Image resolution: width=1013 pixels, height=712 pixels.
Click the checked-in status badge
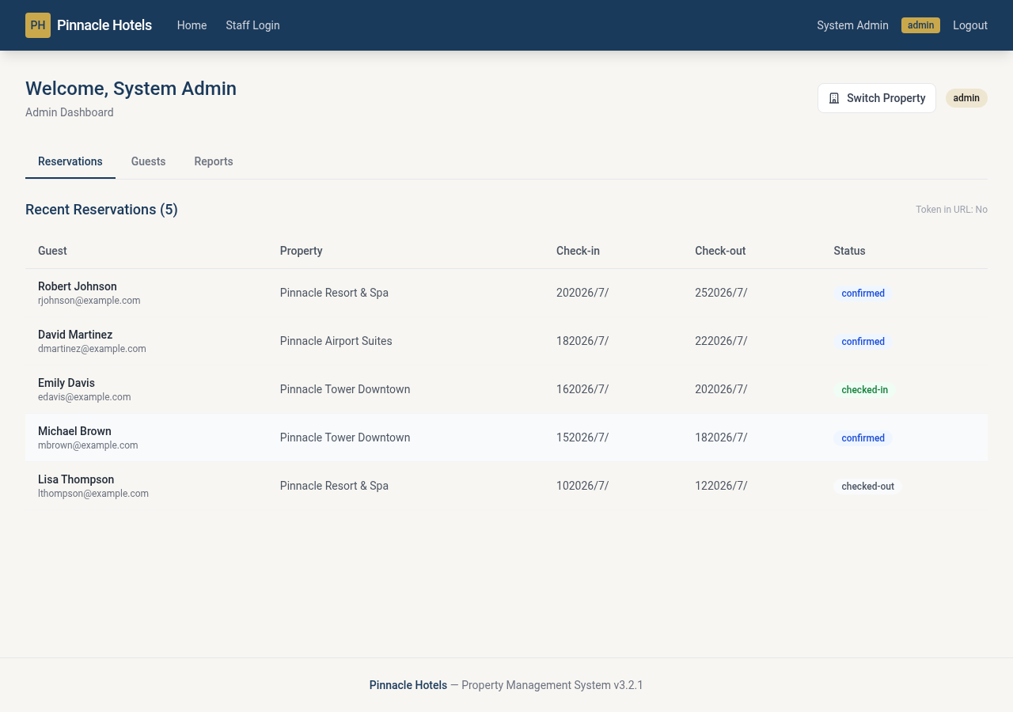point(865,390)
